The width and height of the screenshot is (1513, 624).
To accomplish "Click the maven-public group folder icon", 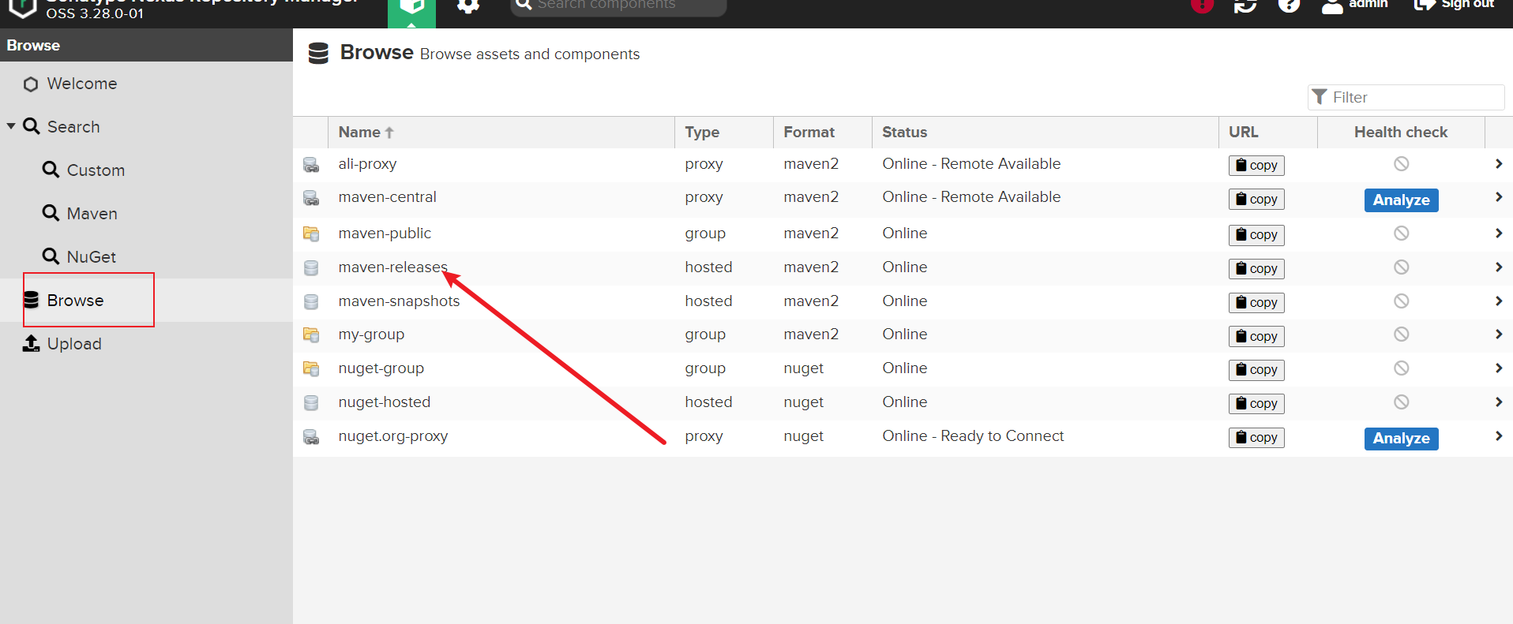I will [311, 234].
